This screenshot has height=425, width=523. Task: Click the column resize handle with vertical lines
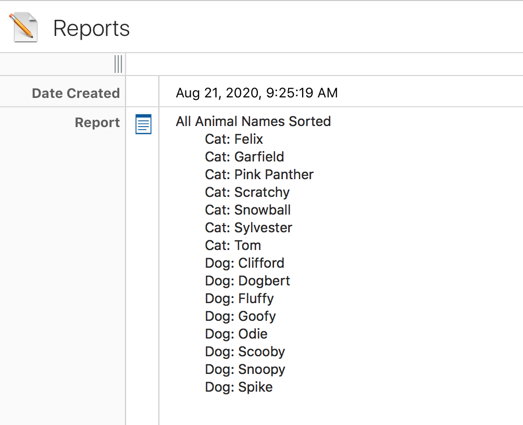118,64
